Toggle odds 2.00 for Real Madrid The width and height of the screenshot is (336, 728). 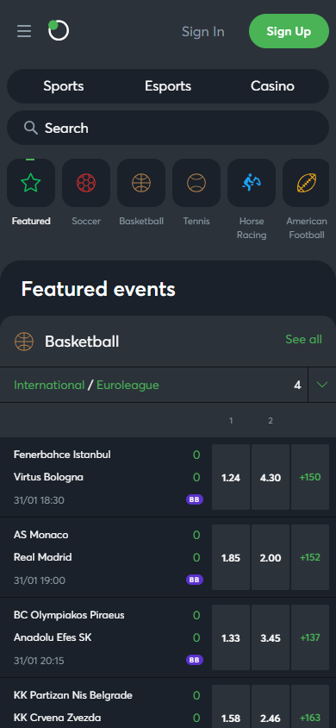pyautogui.click(x=271, y=557)
